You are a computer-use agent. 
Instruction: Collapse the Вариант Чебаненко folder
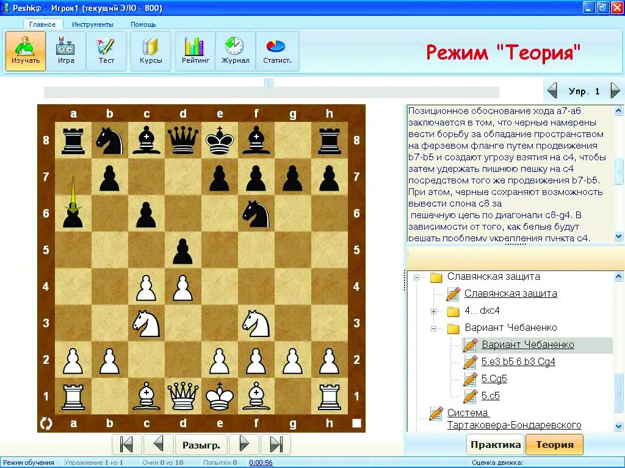(434, 328)
